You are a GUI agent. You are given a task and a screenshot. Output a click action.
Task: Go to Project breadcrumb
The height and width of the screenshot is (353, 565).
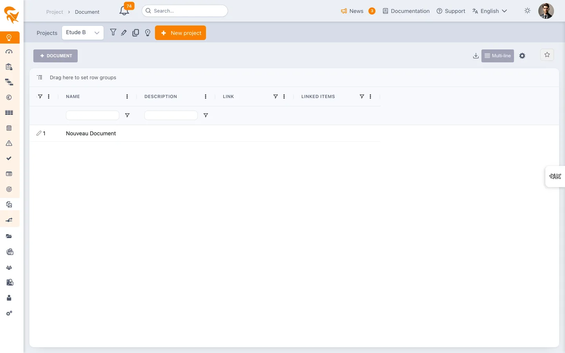point(55,12)
